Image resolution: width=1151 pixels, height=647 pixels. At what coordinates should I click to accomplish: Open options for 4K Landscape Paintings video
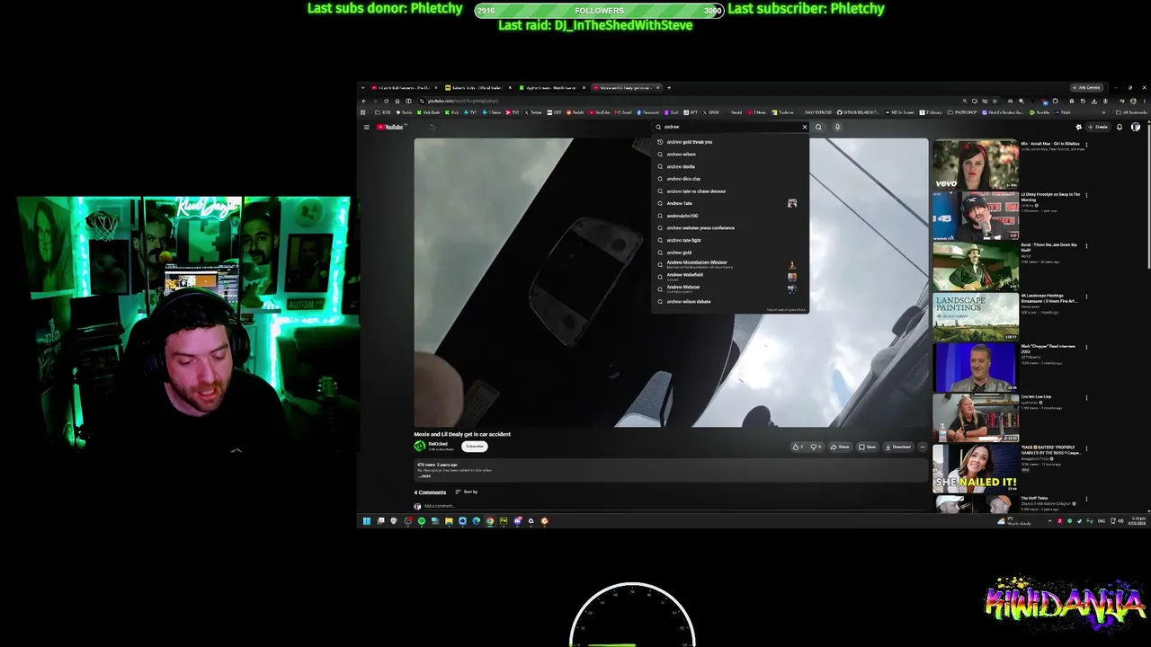coord(1086,297)
